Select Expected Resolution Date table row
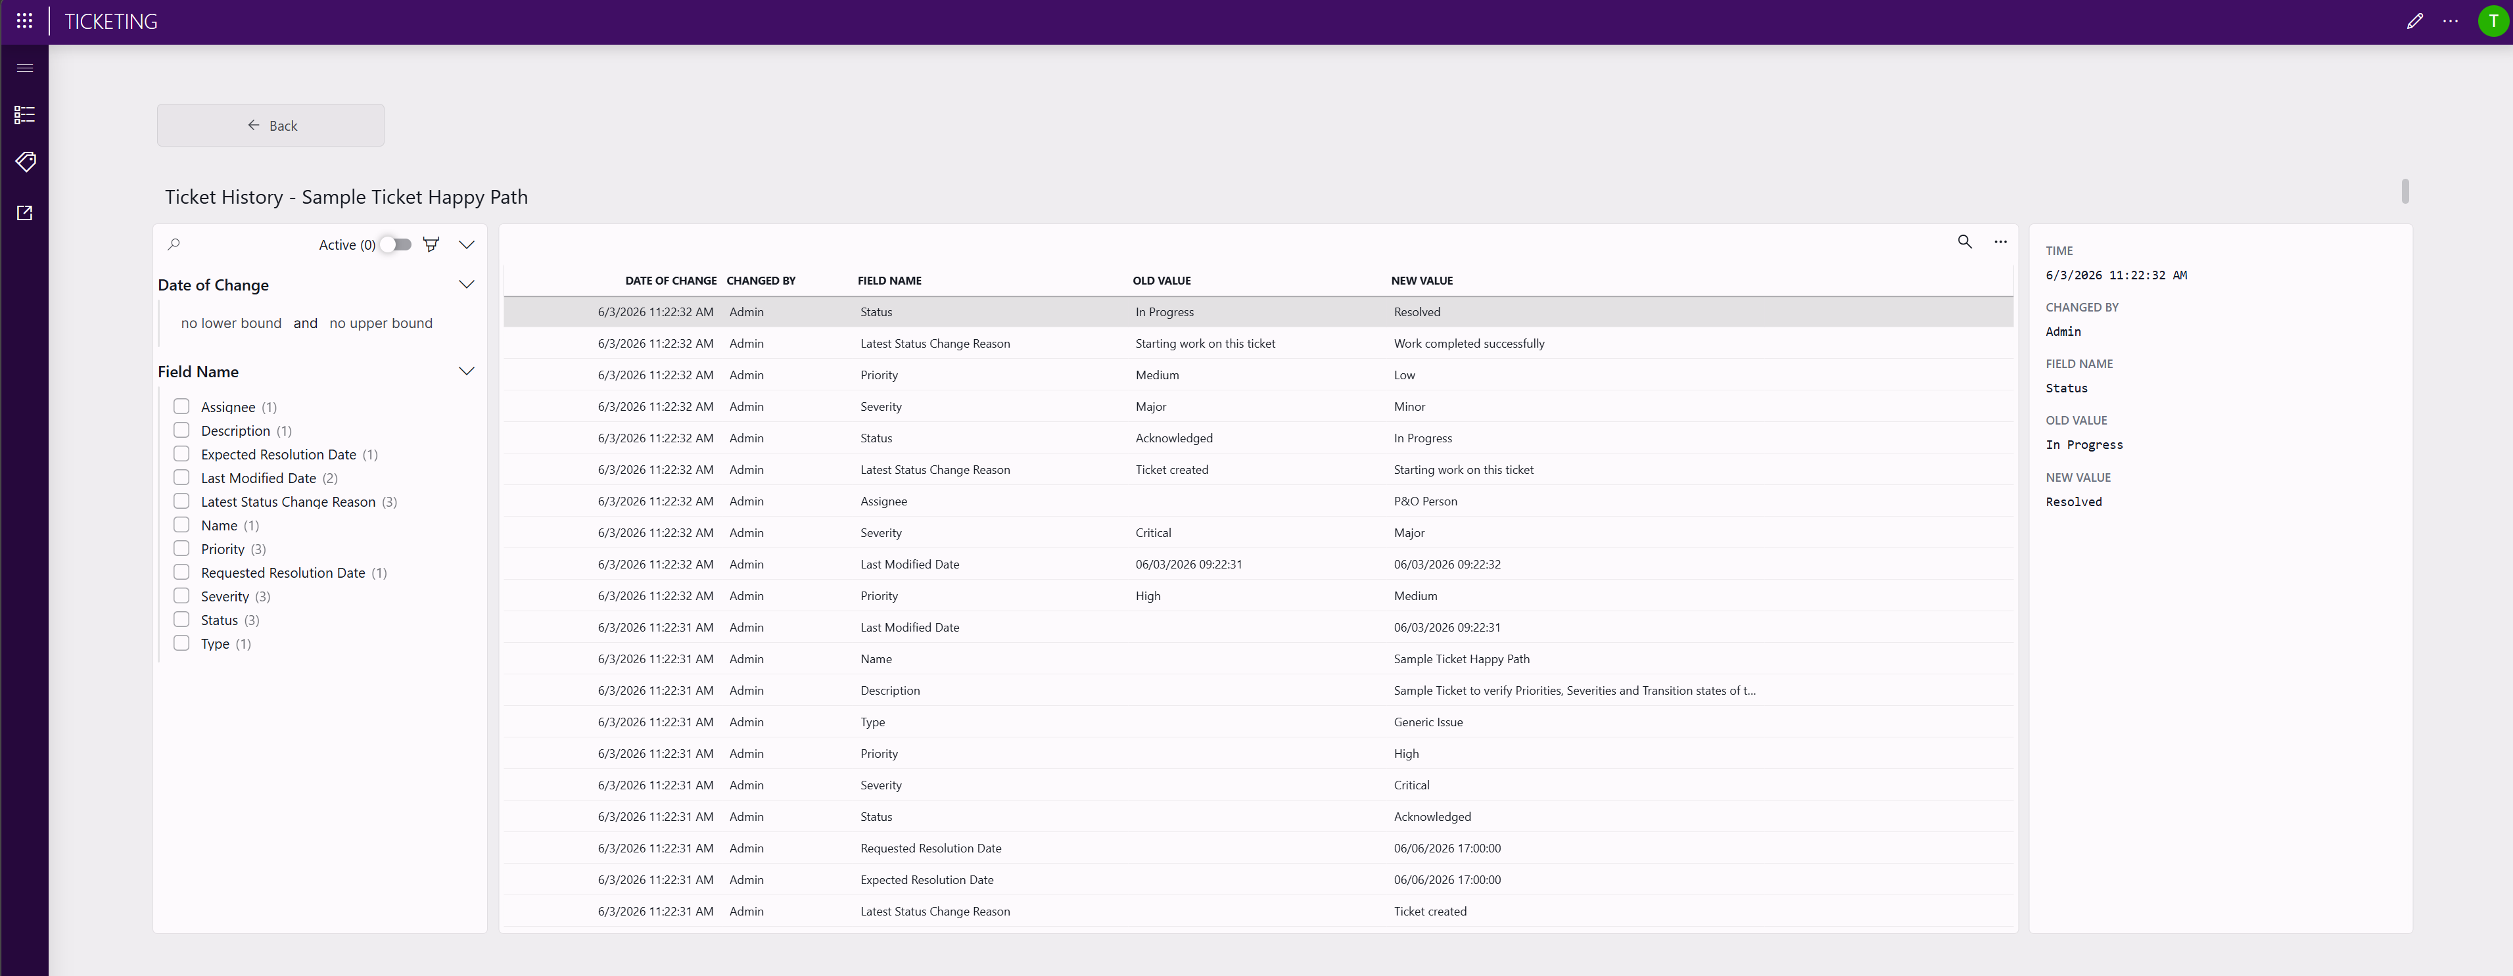The height and width of the screenshot is (976, 2513). click(1258, 879)
